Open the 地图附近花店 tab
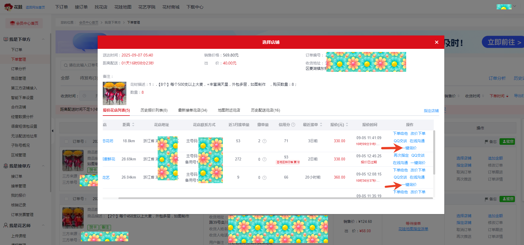The width and height of the screenshot is (524, 245). (x=229, y=110)
